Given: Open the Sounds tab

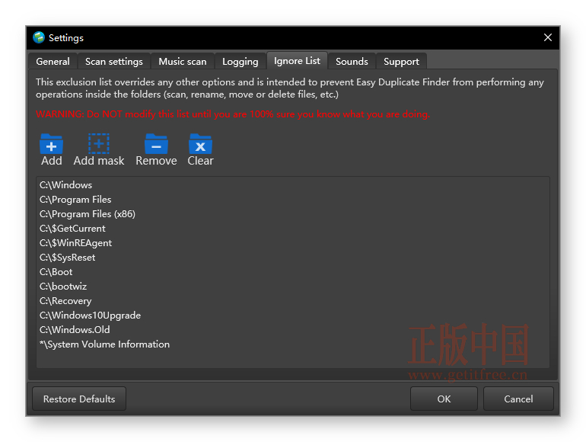Looking at the screenshot, I should click(x=352, y=62).
